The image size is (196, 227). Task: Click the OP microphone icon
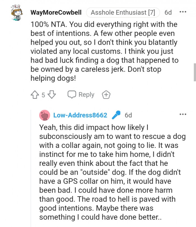coord(116,115)
